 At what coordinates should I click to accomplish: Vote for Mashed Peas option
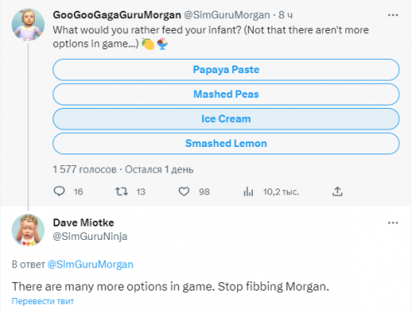click(x=226, y=95)
